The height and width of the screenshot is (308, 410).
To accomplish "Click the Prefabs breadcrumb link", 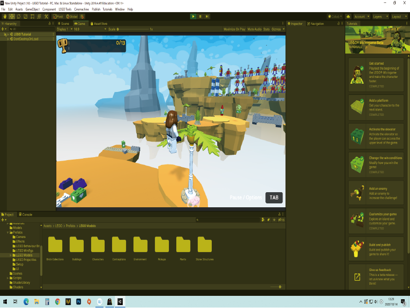I will [x=71, y=226].
